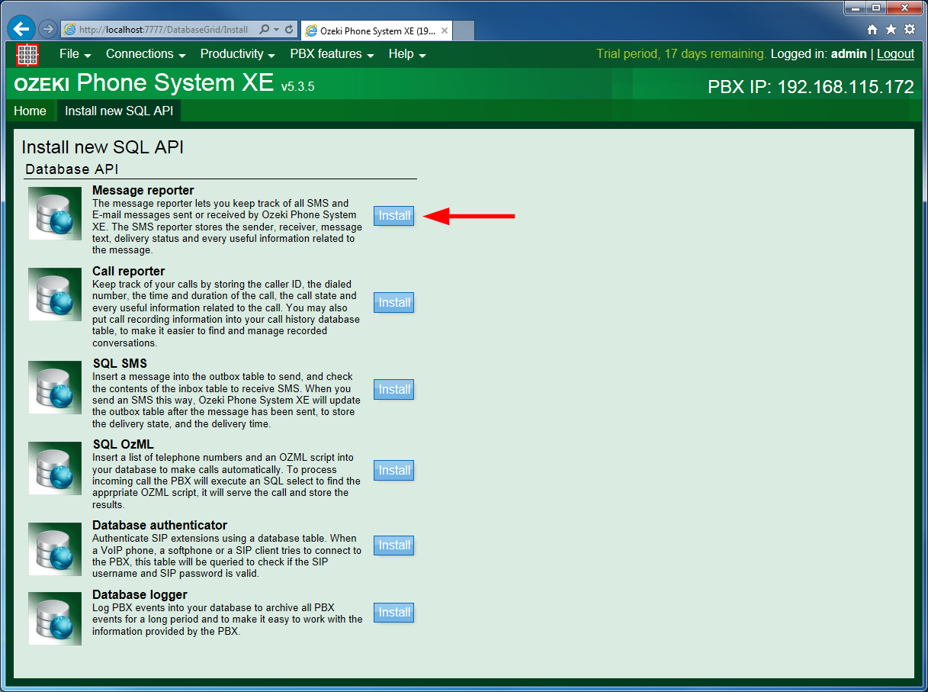The width and height of the screenshot is (928, 692).
Task: Open a new blank browser tab
Action: click(x=464, y=31)
